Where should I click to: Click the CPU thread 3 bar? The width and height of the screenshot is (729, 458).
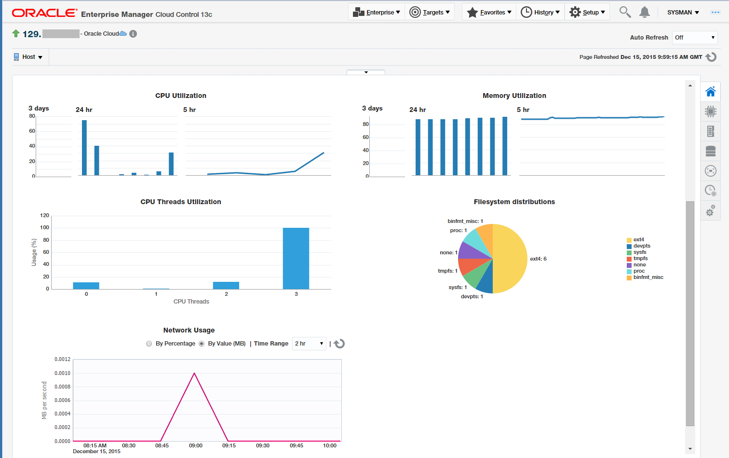[x=296, y=258]
